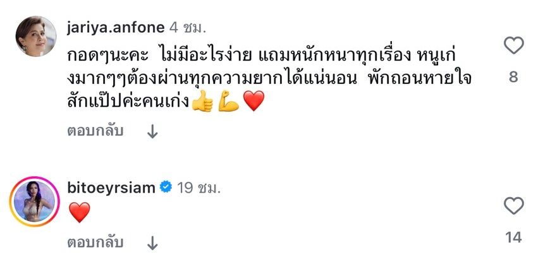Click the flexed bicep emoji
This screenshot has height=276, width=550.
tap(228, 102)
